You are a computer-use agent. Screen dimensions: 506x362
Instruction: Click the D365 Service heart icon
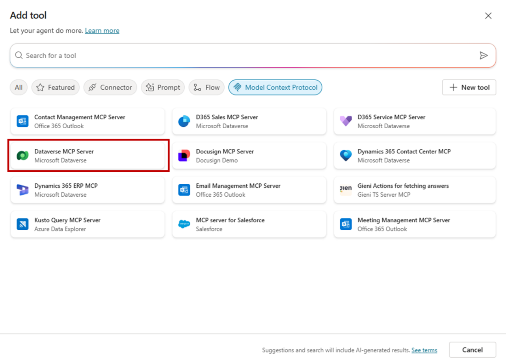346,121
